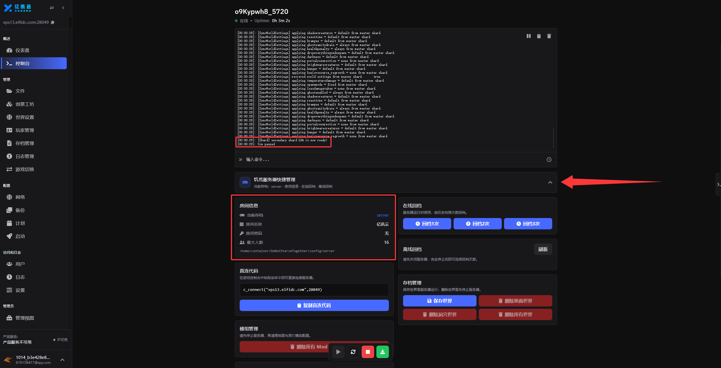This screenshot has width=721, height=368.
Task: Open the right-side panel handle
Action: click(718, 184)
